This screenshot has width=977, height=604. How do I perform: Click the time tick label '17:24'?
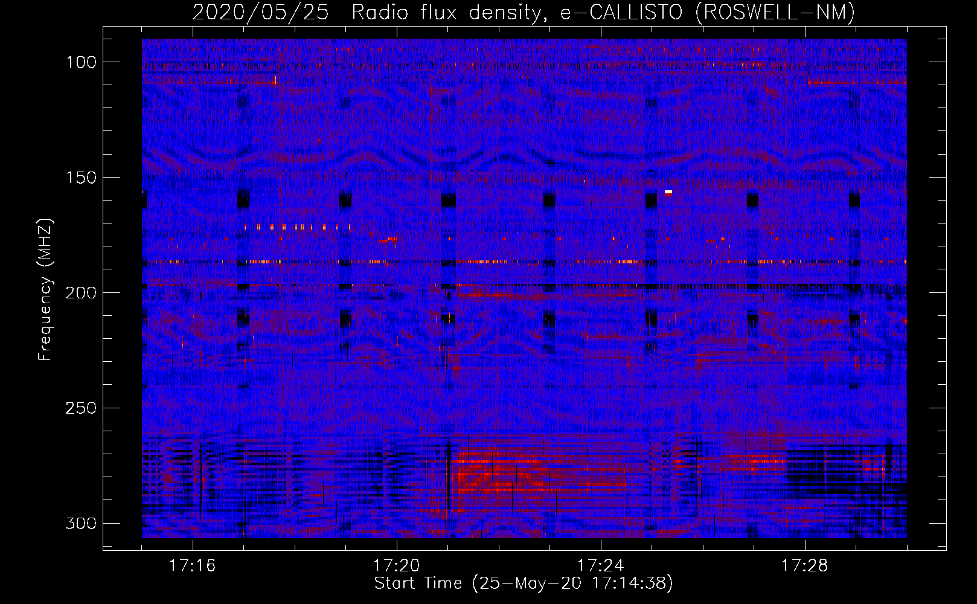point(600,566)
